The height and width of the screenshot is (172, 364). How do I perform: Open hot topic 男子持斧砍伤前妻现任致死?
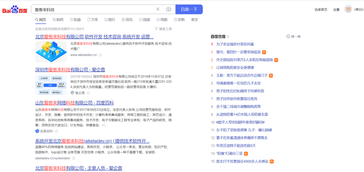[x=237, y=99]
